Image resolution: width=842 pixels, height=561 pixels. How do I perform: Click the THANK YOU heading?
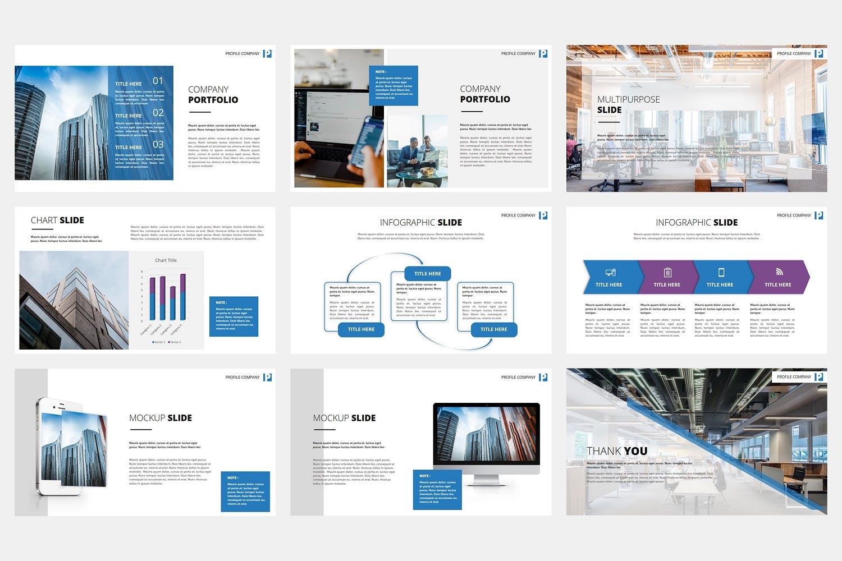[x=617, y=451]
